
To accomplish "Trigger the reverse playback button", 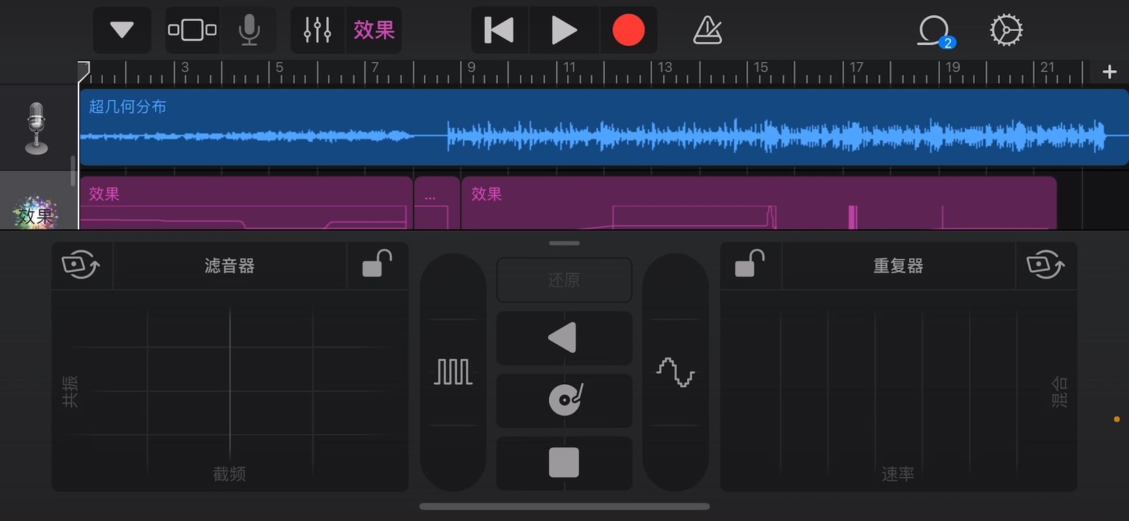I will (x=564, y=338).
